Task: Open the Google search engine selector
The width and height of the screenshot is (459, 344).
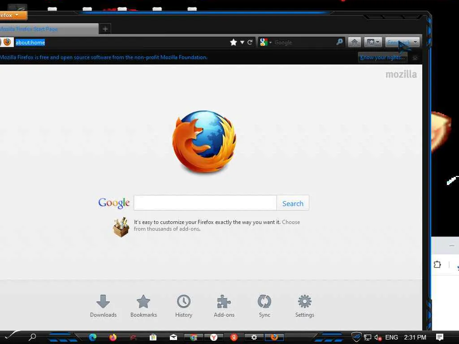Action: [266, 43]
